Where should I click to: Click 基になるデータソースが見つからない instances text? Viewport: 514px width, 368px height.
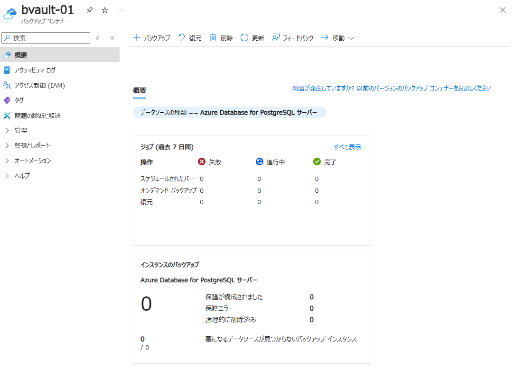tap(281, 339)
